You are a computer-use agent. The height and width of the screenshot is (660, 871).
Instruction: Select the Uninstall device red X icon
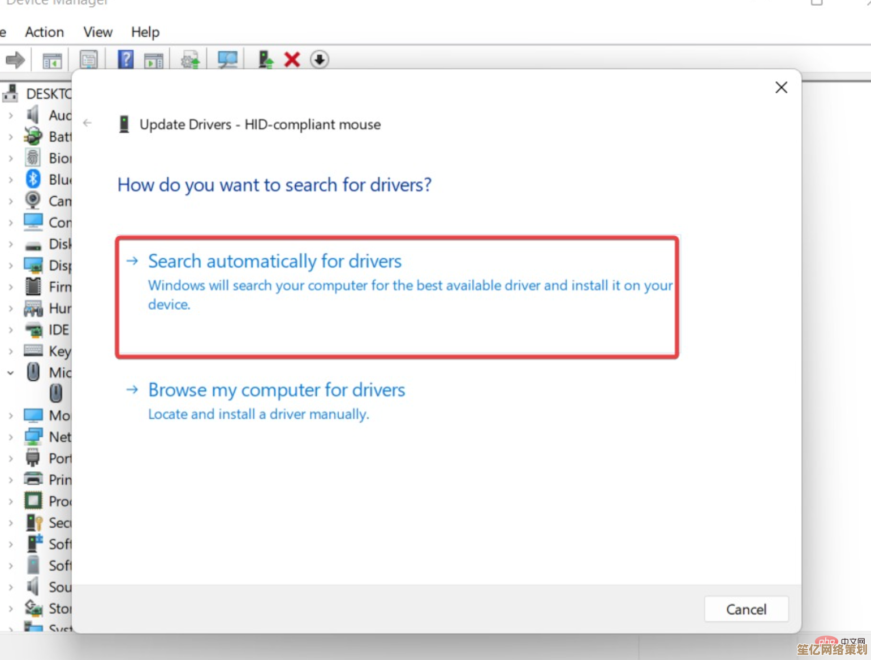click(x=292, y=59)
